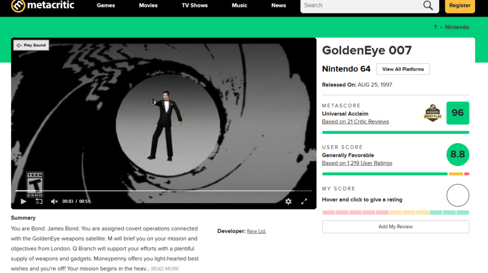This screenshot has width=488, height=273.
Task: Rewind video ten seconds
Action: point(39,202)
